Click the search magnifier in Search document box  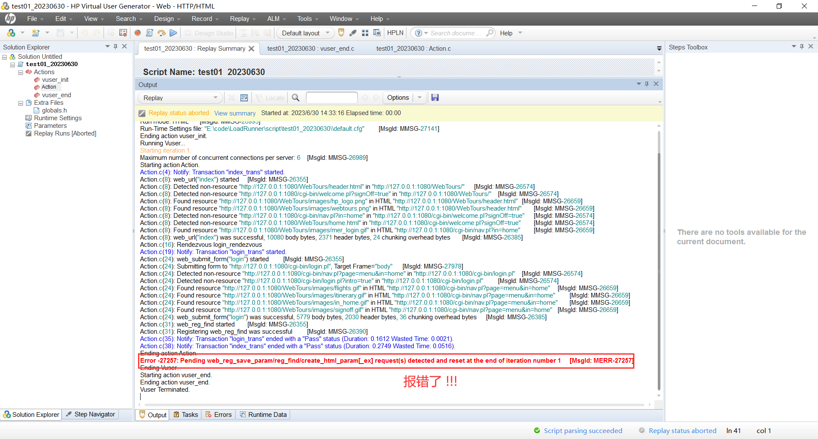(x=490, y=33)
